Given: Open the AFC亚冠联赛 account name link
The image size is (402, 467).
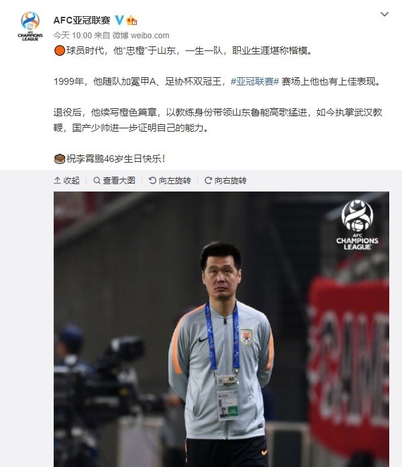Looking at the screenshot, I should pyautogui.click(x=82, y=20).
